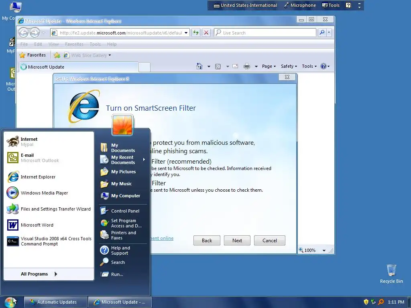Refresh the page in Internet Explorer
Image resolution: width=411 pixels, height=308 pixels.
pos(196,32)
